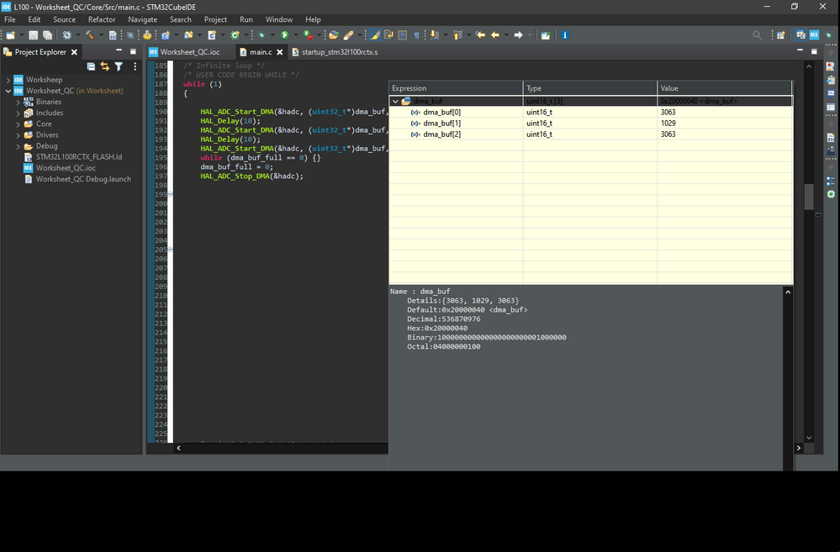Toggle the Mark Occurrences highlighter icon
840x552 pixels.
tap(375, 35)
